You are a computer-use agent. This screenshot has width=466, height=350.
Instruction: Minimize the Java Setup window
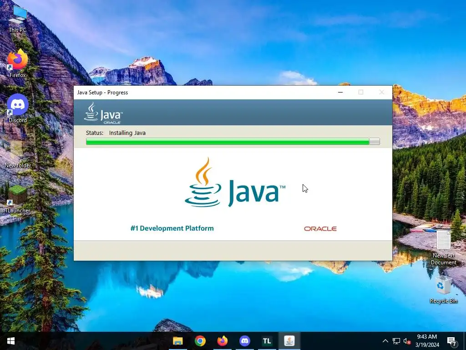click(x=340, y=92)
